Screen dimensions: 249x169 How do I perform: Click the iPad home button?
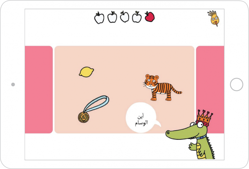point(237,84)
